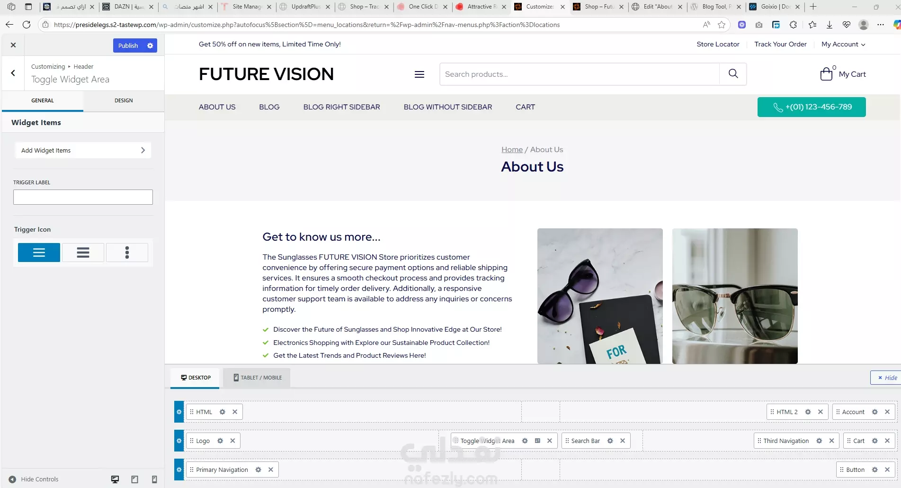Click the sunglasses on notebook image
This screenshot has width=901, height=488.
point(600,296)
